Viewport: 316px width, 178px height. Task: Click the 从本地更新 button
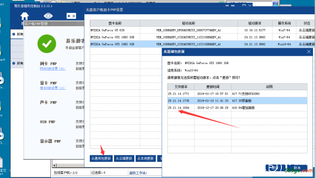(146, 158)
